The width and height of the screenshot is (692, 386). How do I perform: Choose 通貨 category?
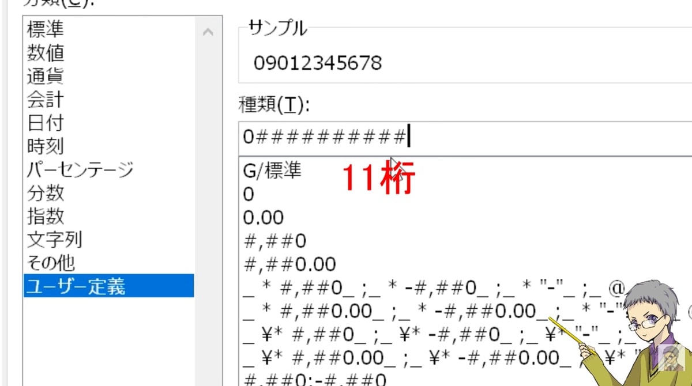(x=46, y=76)
